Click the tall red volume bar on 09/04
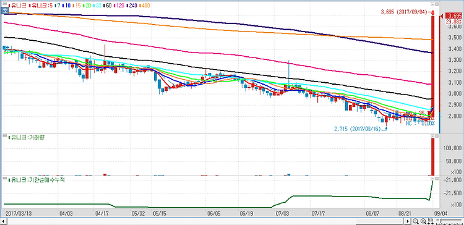The height and width of the screenshot is (225, 464). 432,157
